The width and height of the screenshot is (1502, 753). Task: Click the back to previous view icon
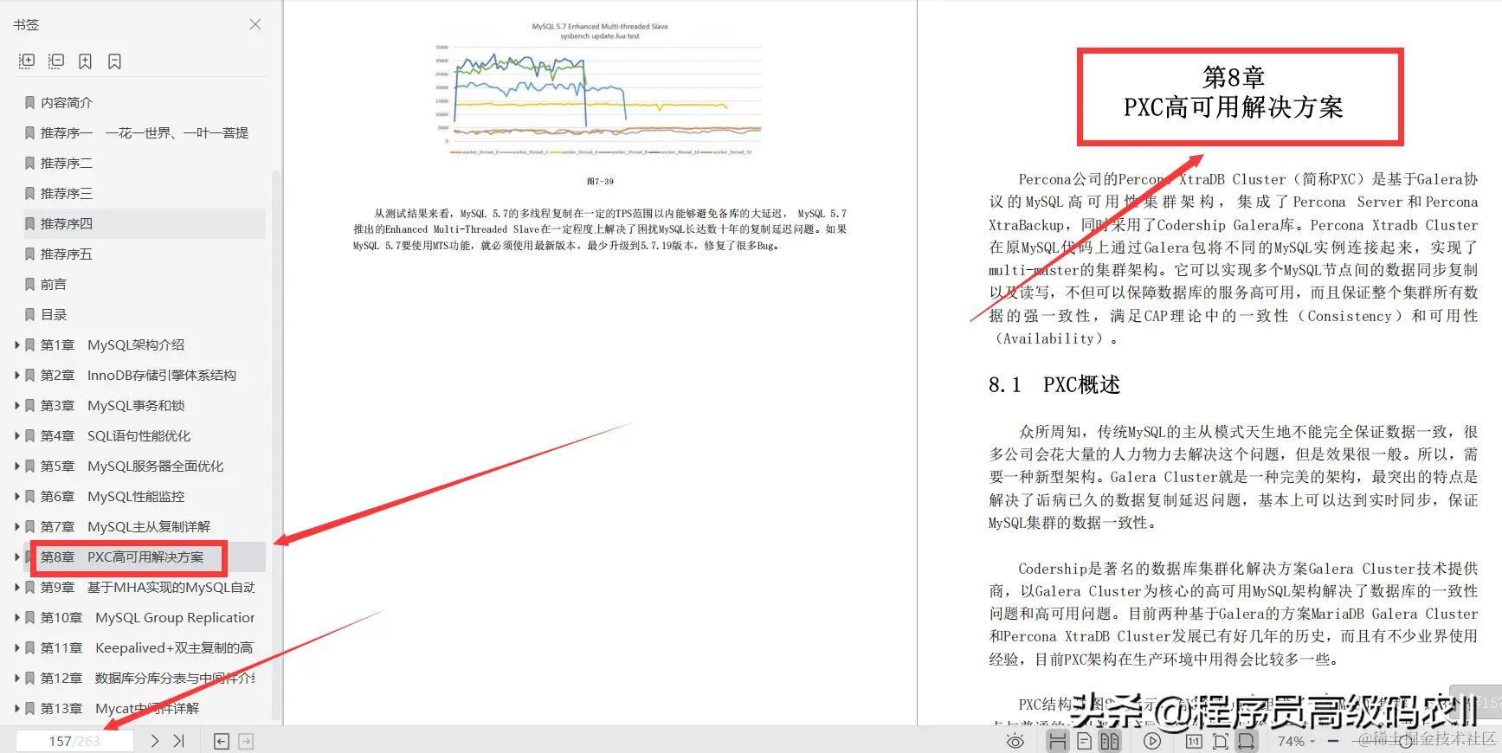pyautogui.click(x=222, y=741)
